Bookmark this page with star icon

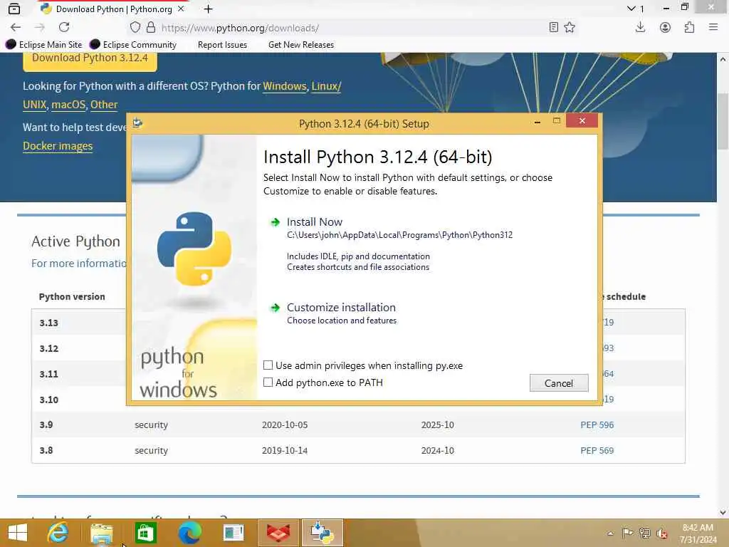tap(570, 28)
